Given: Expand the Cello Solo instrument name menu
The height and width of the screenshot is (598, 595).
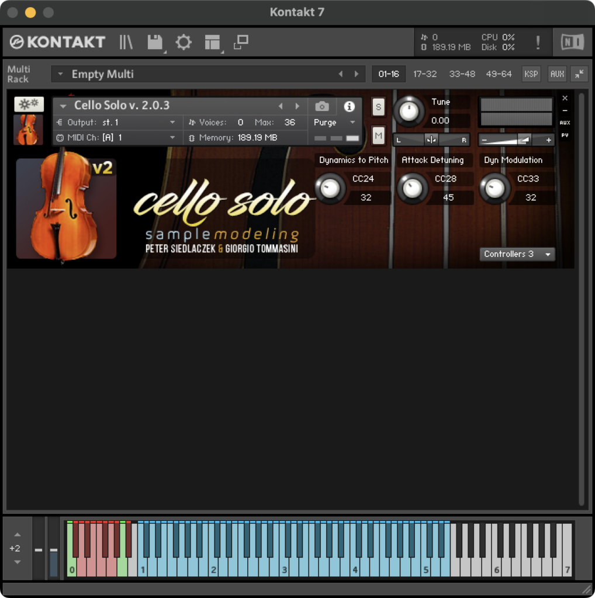Looking at the screenshot, I should click(63, 106).
